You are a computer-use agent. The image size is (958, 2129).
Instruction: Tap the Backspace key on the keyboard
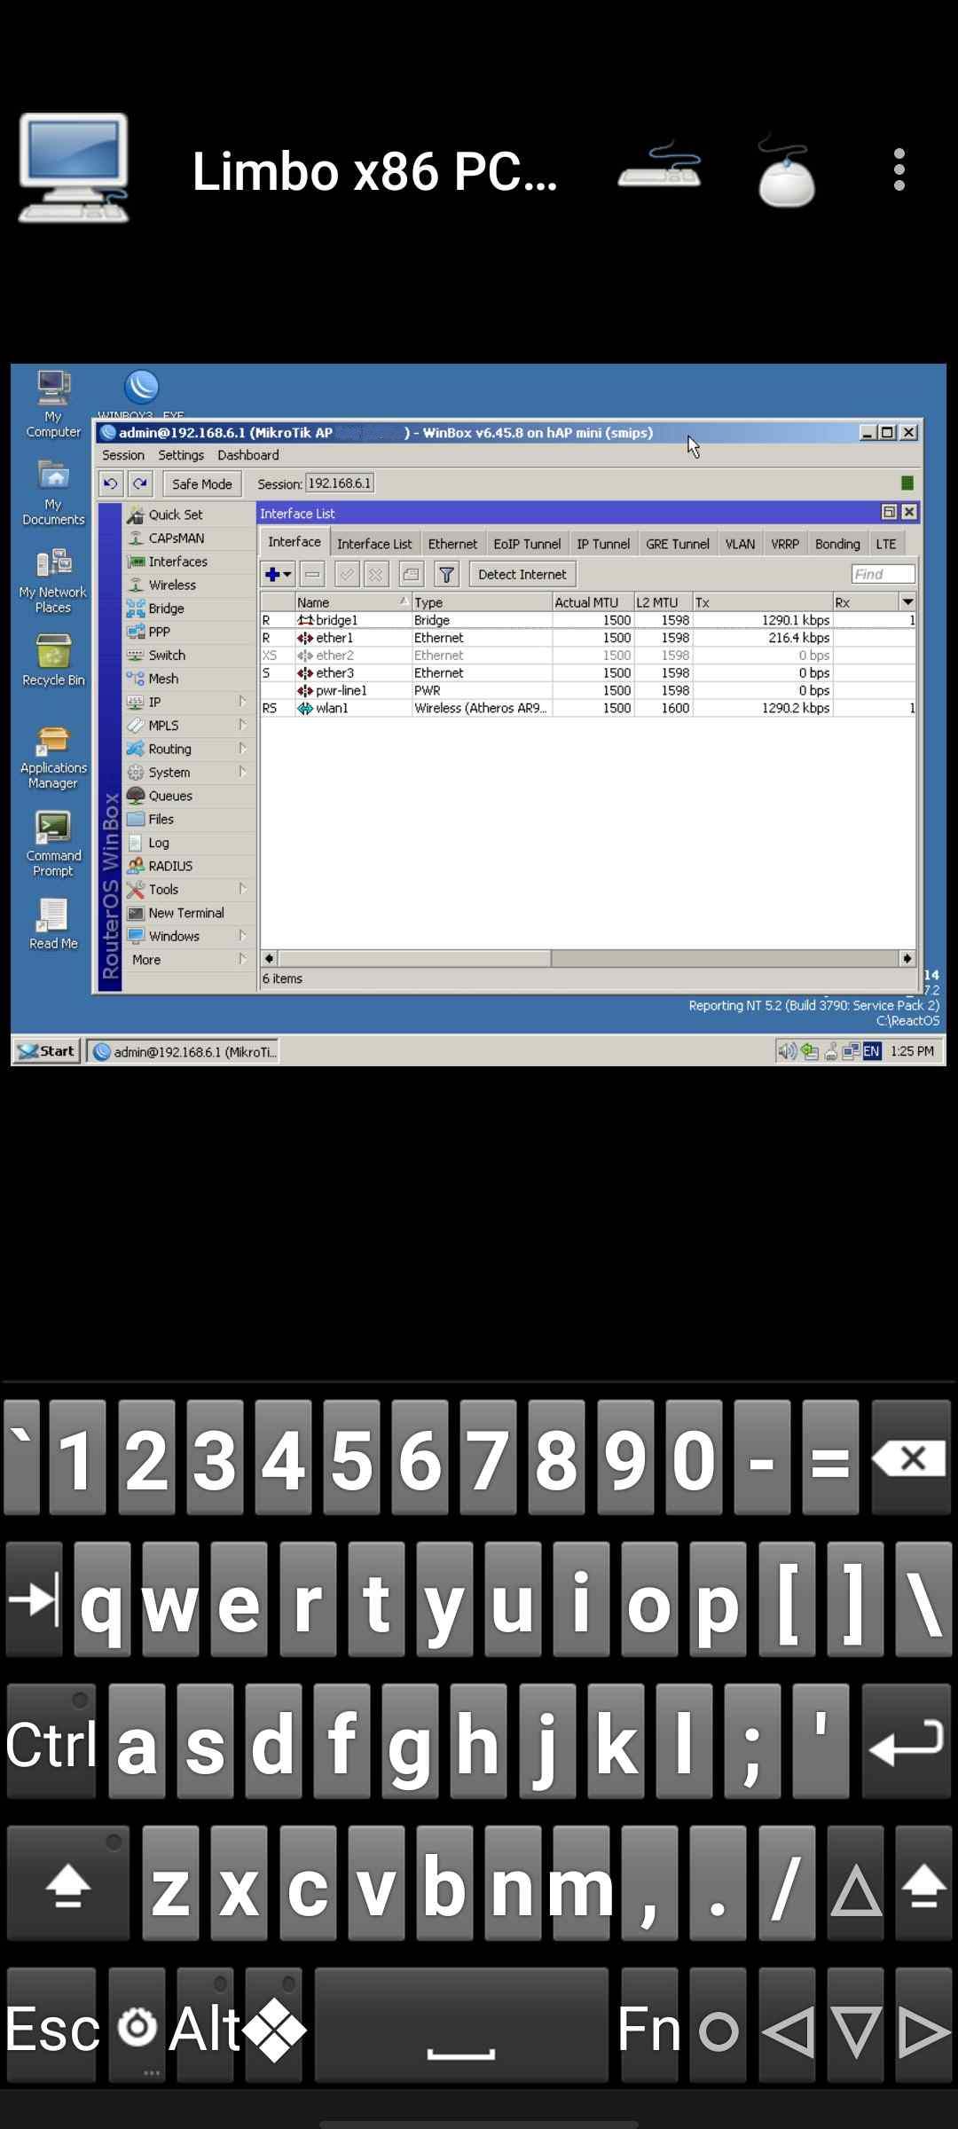[911, 1458]
